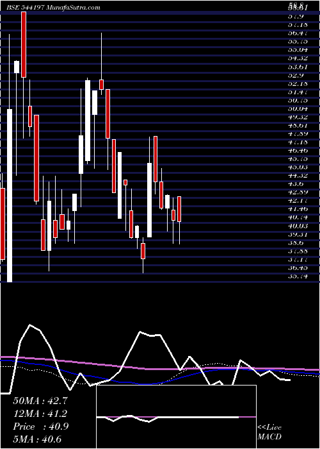Image resolution: width=320 pixels, height=449 pixels.
Task: Click the last red candlestick on the right
Action: tap(179, 209)
